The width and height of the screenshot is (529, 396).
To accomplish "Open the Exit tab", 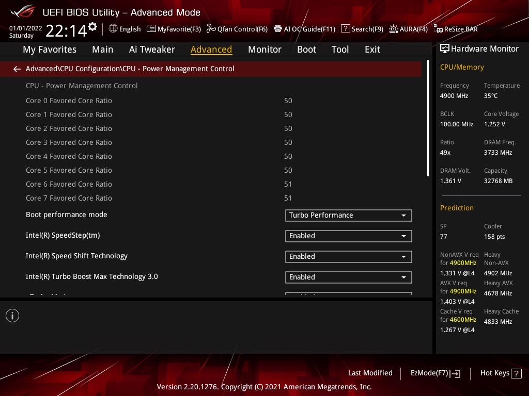I will coord(372,49).
